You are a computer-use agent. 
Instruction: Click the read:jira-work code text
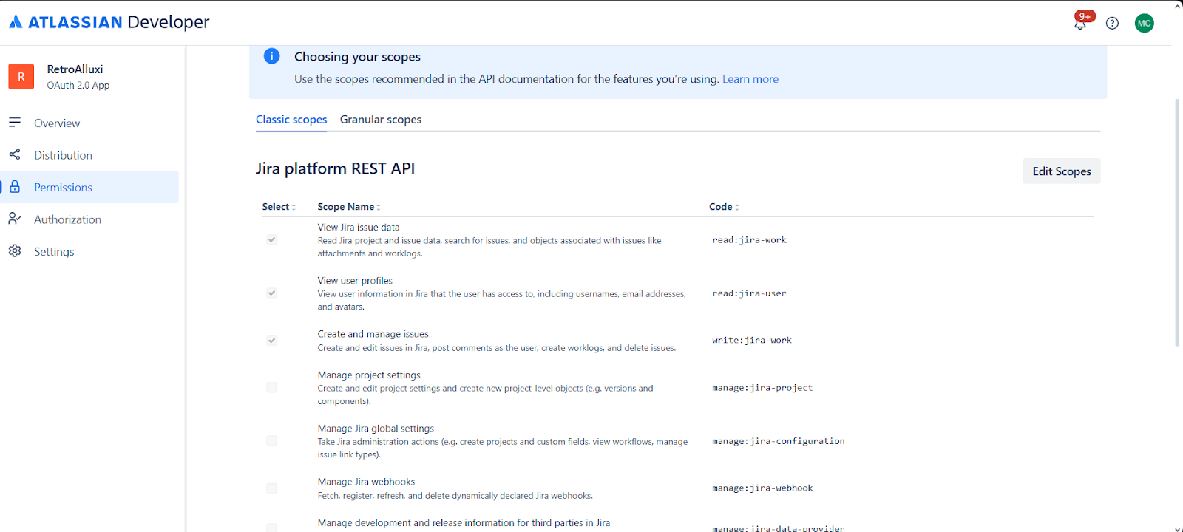pyautogui.click(x=749, y=240)
